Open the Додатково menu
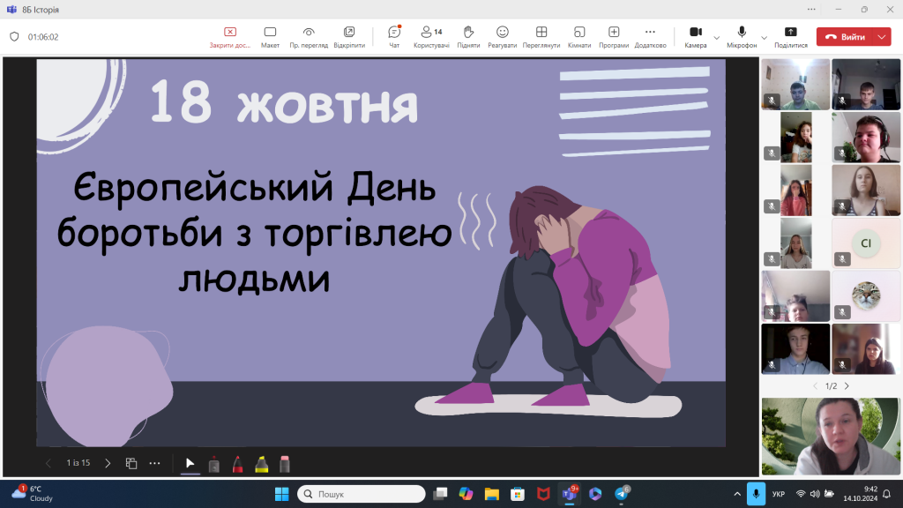 point(650,37)
